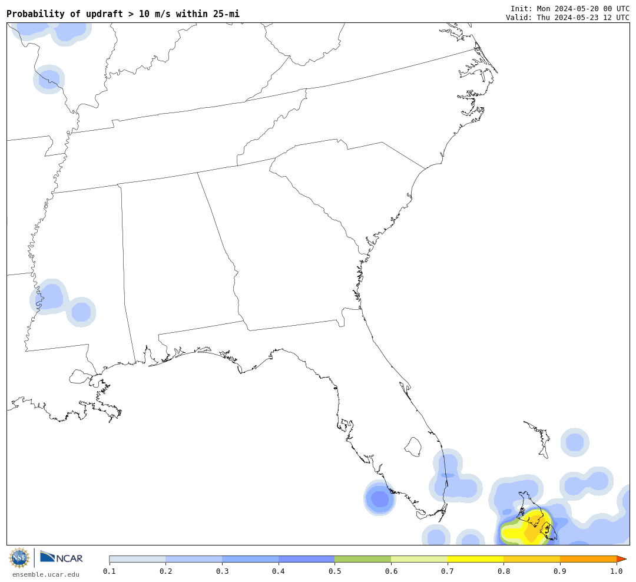Click the 0.9–1.0 orange colorbar segment
636x582 pixels.
(x=588, y=559)
